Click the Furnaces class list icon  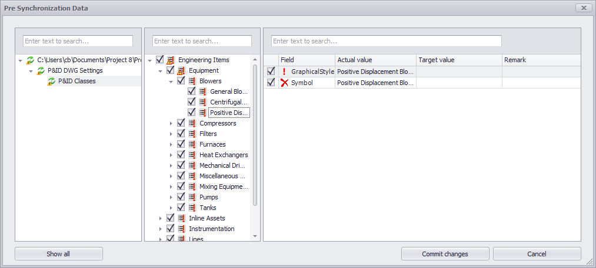point(192,144)
